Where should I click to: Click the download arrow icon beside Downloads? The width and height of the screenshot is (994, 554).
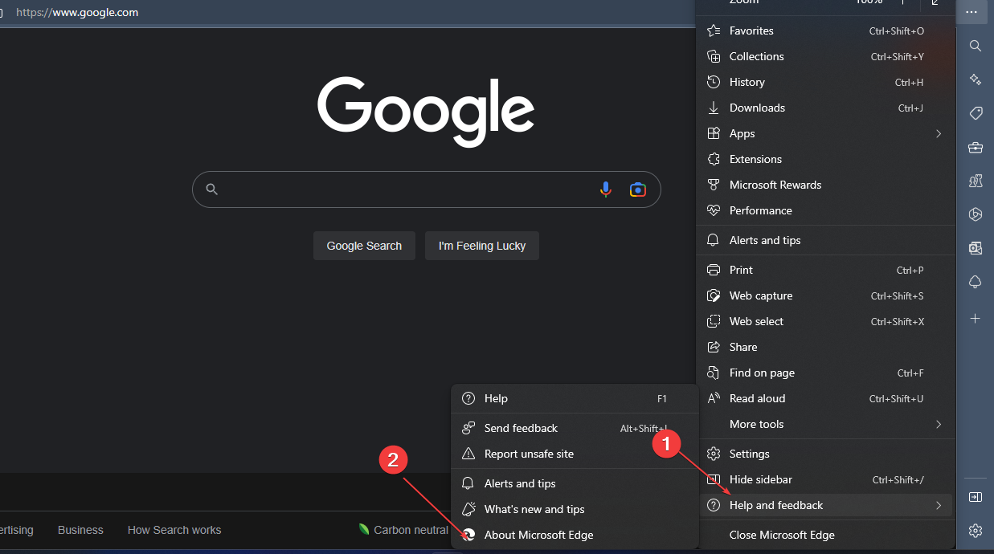[713, 108]
